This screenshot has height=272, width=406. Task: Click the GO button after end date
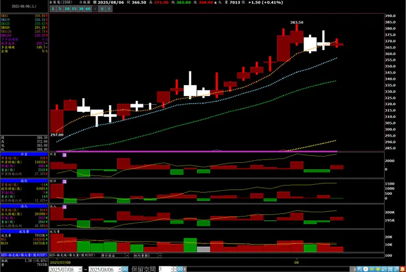point(125,269)
